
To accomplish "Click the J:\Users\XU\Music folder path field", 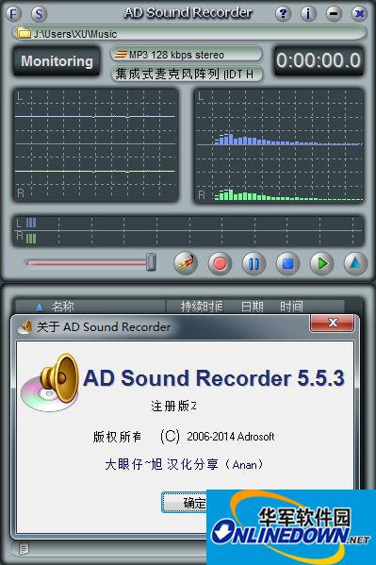I will [x=189, y=33].
